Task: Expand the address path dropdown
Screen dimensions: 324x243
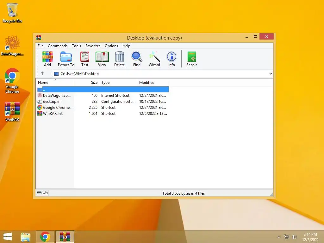Action: click(271, 73)
